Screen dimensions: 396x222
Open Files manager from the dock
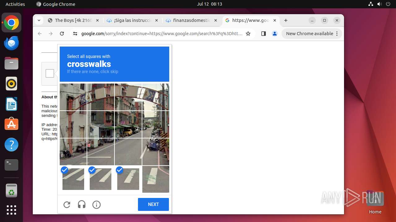coord(11,63)
